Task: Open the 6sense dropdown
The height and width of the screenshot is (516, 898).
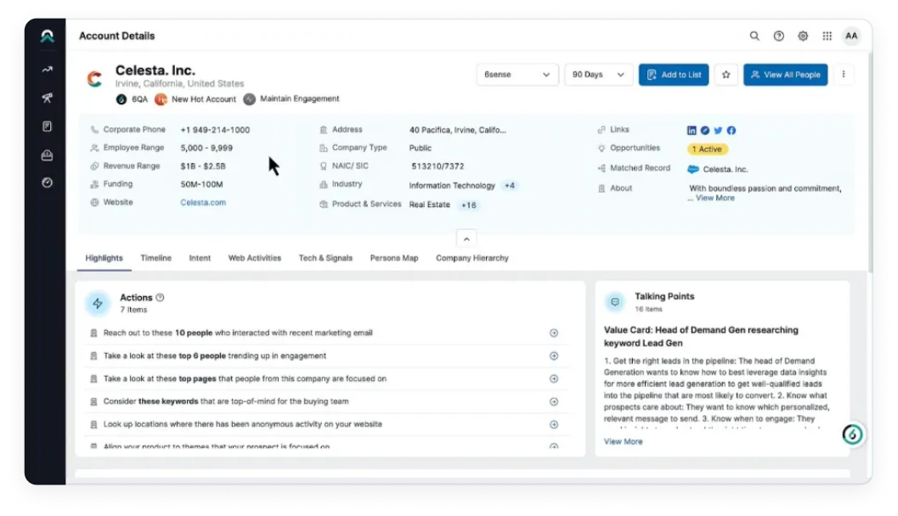Action: point(517,75)
